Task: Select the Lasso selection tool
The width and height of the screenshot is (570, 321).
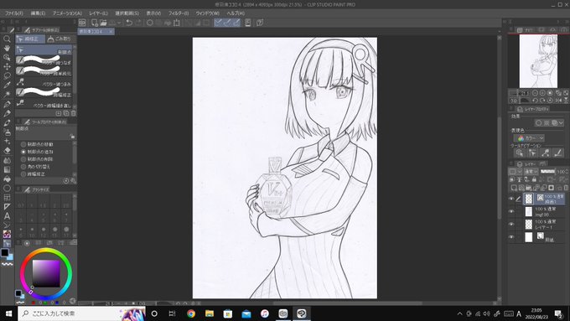Action: pyautogui.click(x=7, y=76)
